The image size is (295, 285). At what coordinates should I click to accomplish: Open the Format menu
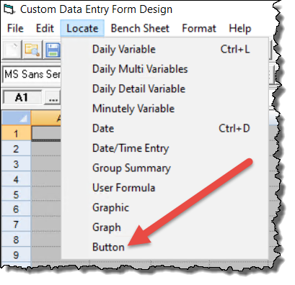point(199,28)
